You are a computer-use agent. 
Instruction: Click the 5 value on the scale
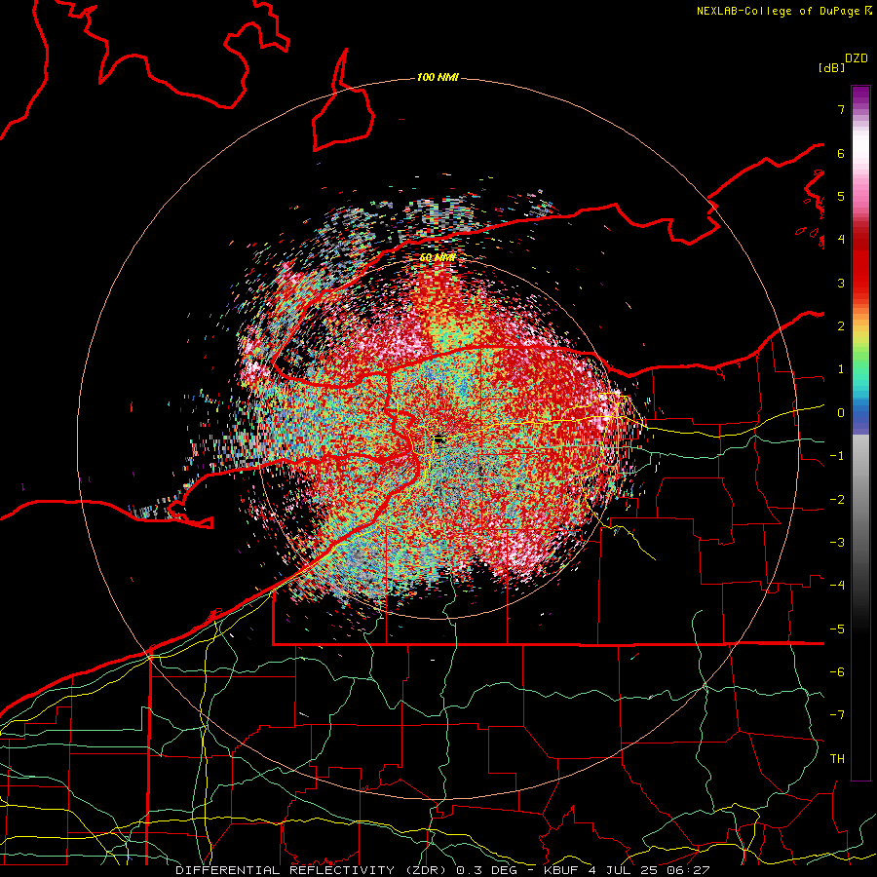pos(841,196)
